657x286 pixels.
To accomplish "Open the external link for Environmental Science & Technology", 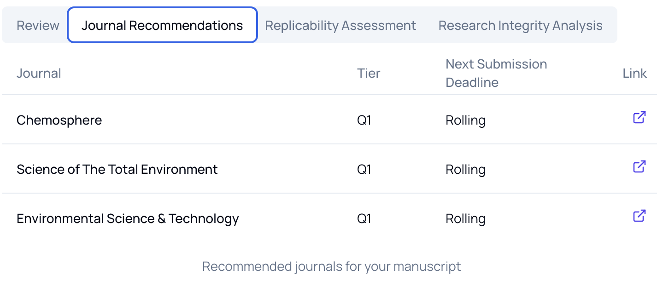I will [x=639, y=216].
